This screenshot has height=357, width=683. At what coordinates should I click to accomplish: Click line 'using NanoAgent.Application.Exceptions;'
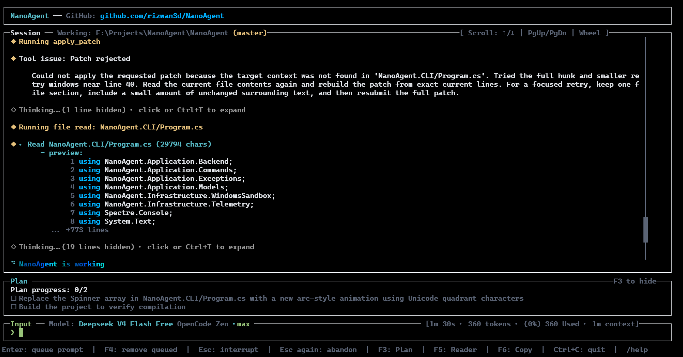coord(162,178)
